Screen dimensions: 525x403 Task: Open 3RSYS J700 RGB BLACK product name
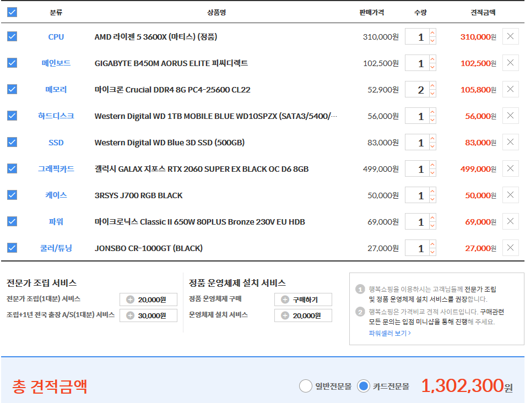click(x=139, y=195)
